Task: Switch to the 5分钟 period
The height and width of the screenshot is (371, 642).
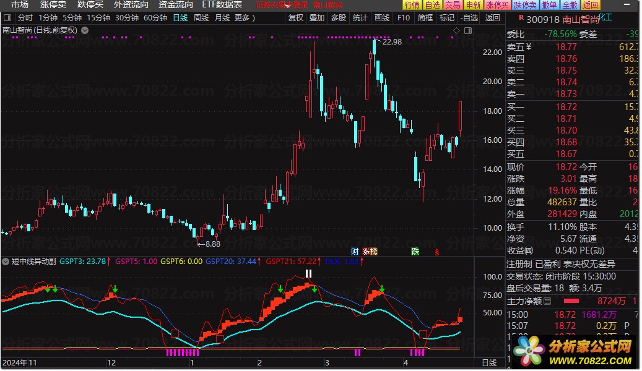Action: (x=72, y=18)
